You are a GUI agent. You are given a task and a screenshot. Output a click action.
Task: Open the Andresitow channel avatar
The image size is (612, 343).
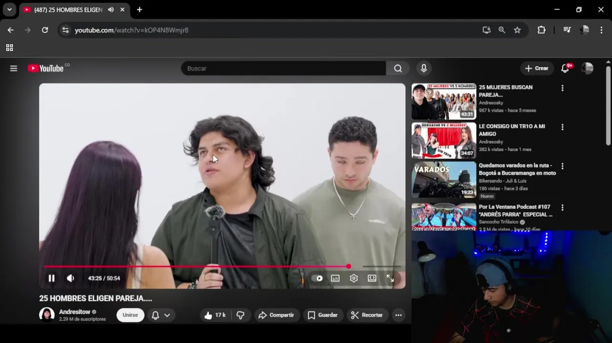47,315
